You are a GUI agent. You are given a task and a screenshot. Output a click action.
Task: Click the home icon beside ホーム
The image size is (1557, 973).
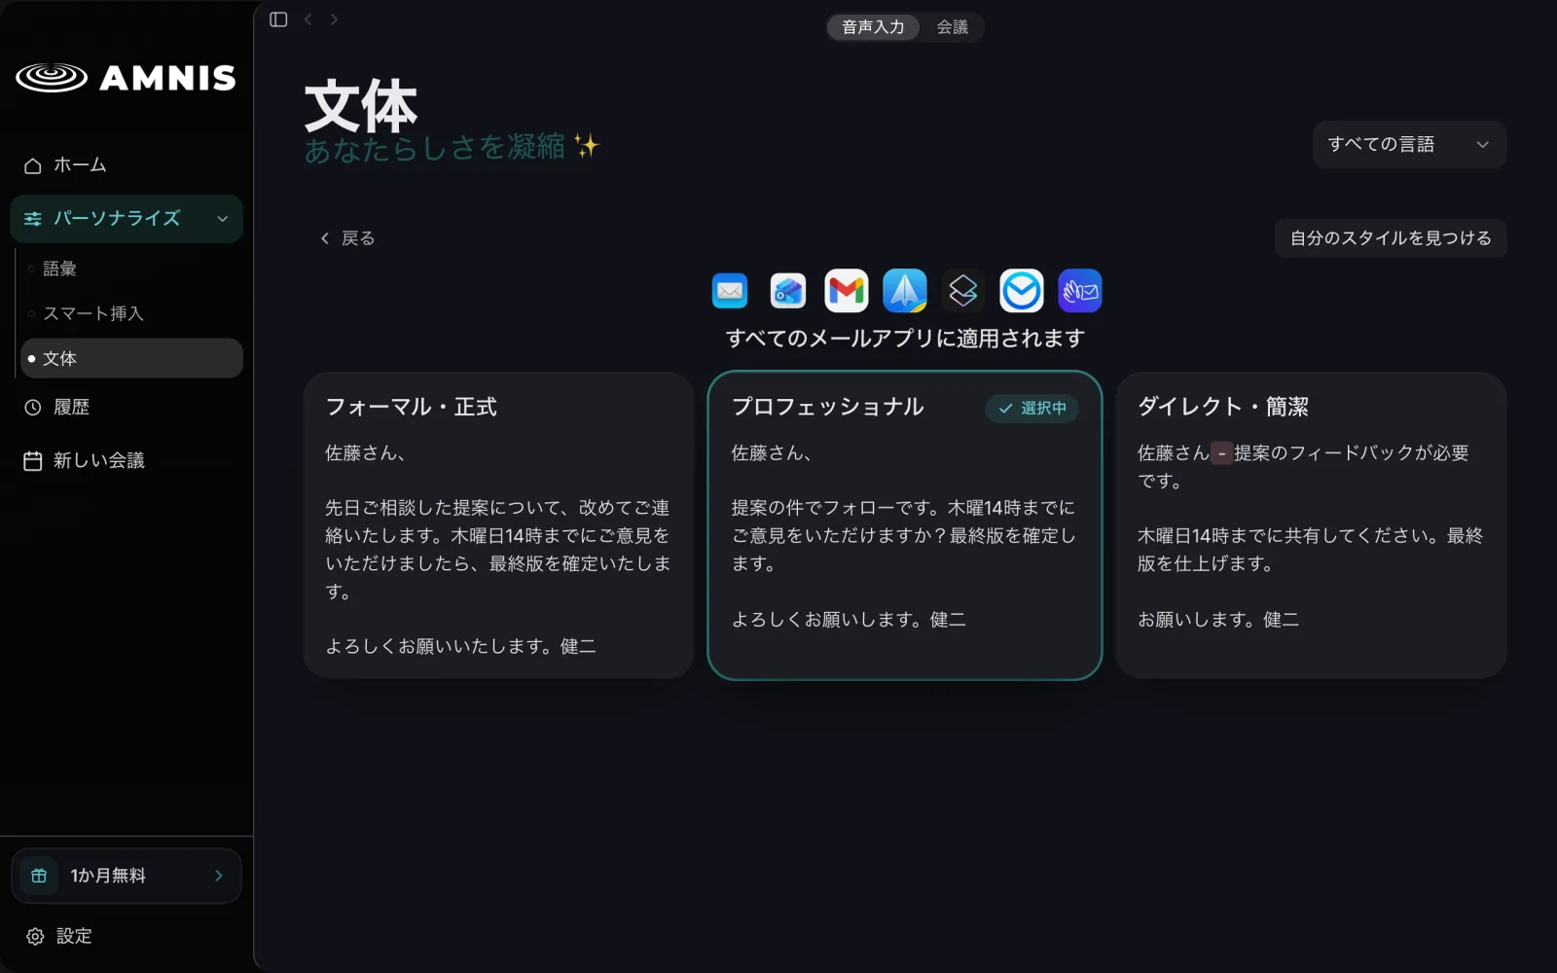point(33,165)
